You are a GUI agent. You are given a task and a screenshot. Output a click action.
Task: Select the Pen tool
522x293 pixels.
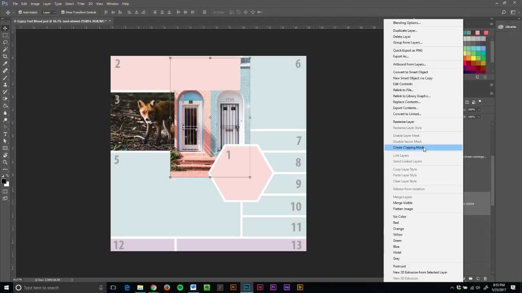[x=5, y=127]
